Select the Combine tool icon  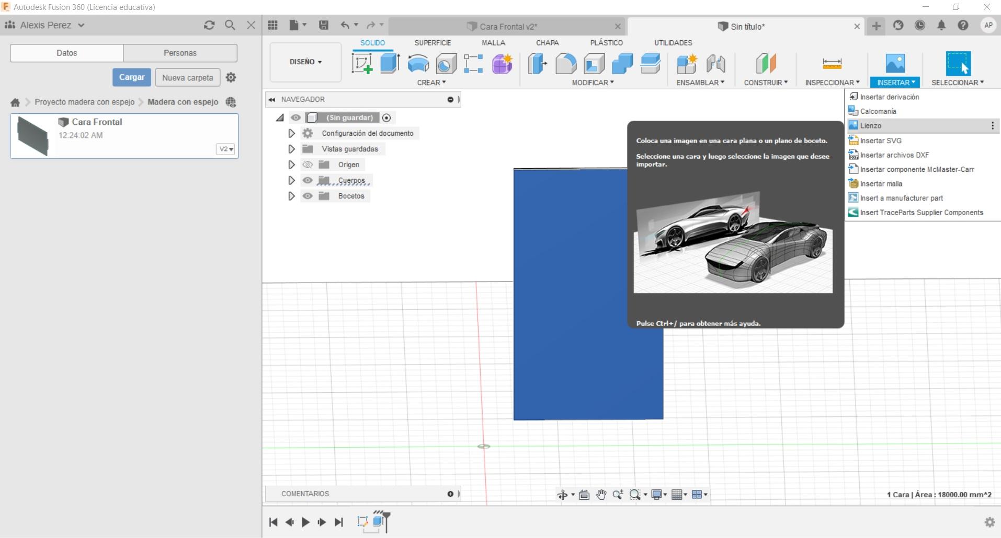tap(622, 64)
